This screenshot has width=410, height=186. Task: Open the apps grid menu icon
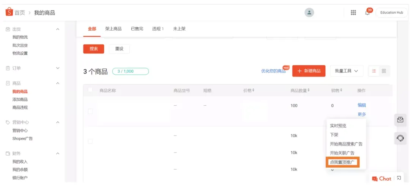pos(353,13)
